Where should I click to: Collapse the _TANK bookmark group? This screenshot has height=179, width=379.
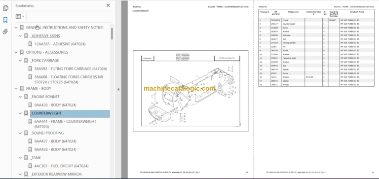click(20, 157)
